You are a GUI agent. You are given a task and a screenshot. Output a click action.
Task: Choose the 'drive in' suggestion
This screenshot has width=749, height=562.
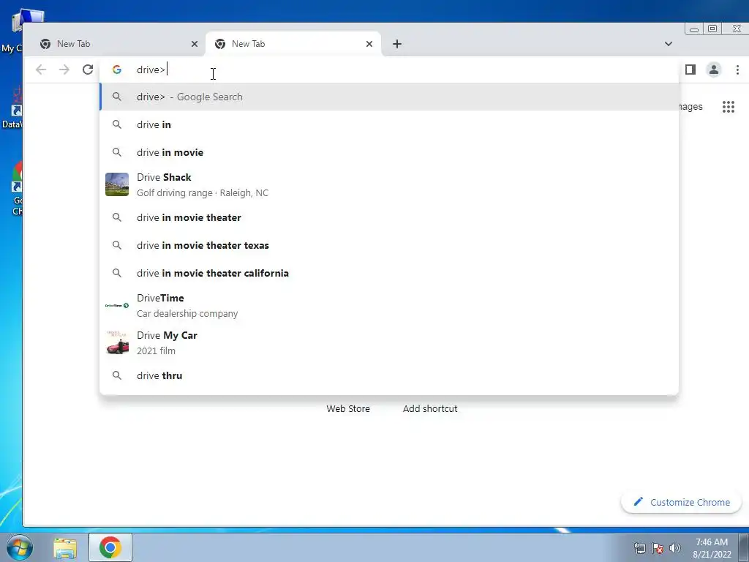click(x=389, y=124)
